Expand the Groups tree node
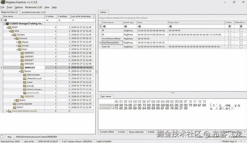 (x=17, y=46)
